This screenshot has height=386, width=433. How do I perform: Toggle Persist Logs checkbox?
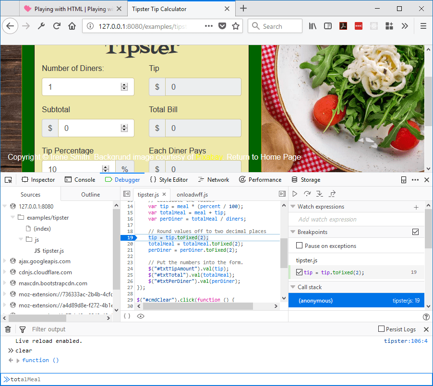pos(381,329)
